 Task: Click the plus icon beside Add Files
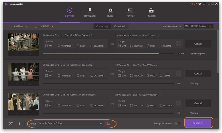(x=11, y=26)
